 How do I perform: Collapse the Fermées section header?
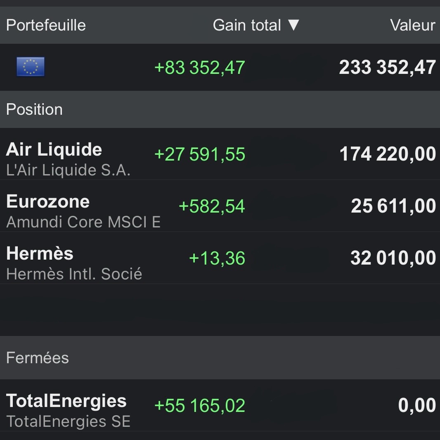pyautogui.click(x=220, y=358)
